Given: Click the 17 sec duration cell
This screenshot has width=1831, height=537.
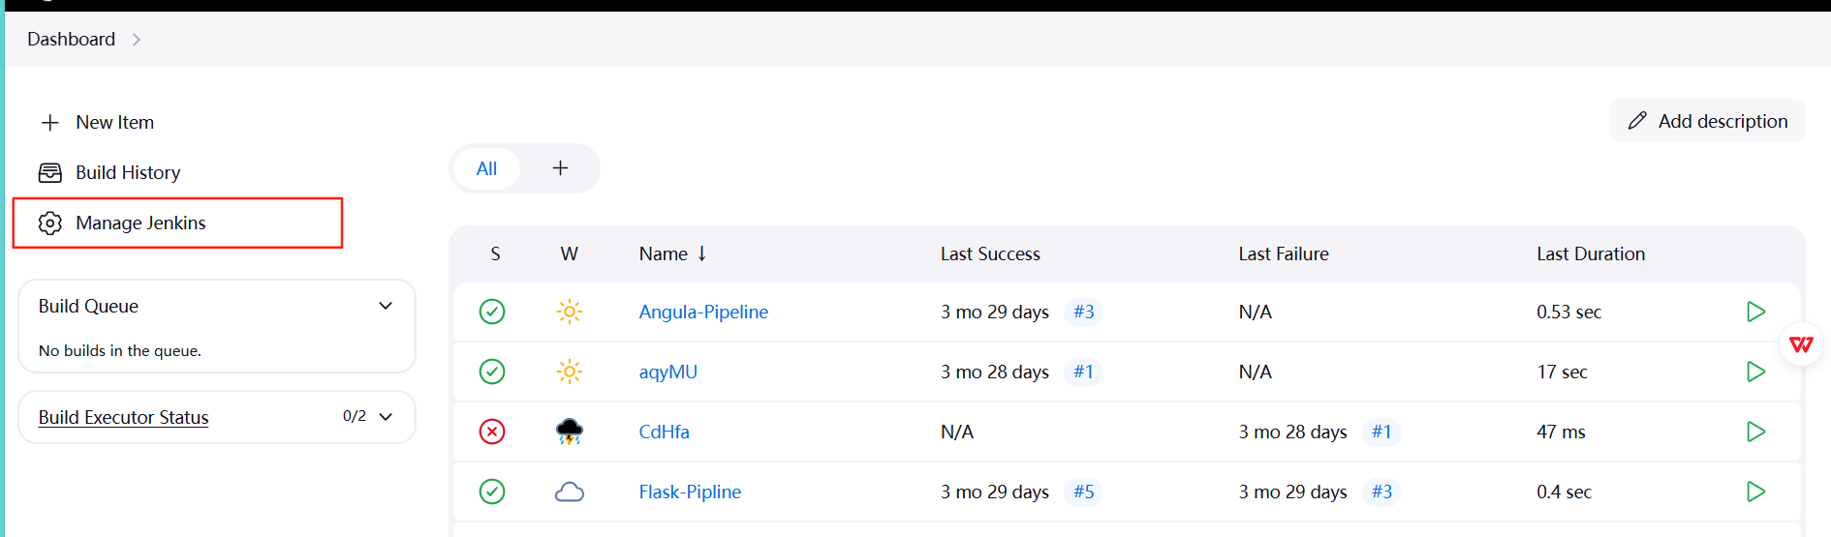Looking at the screenshot, I should (x=1562, y=372).
